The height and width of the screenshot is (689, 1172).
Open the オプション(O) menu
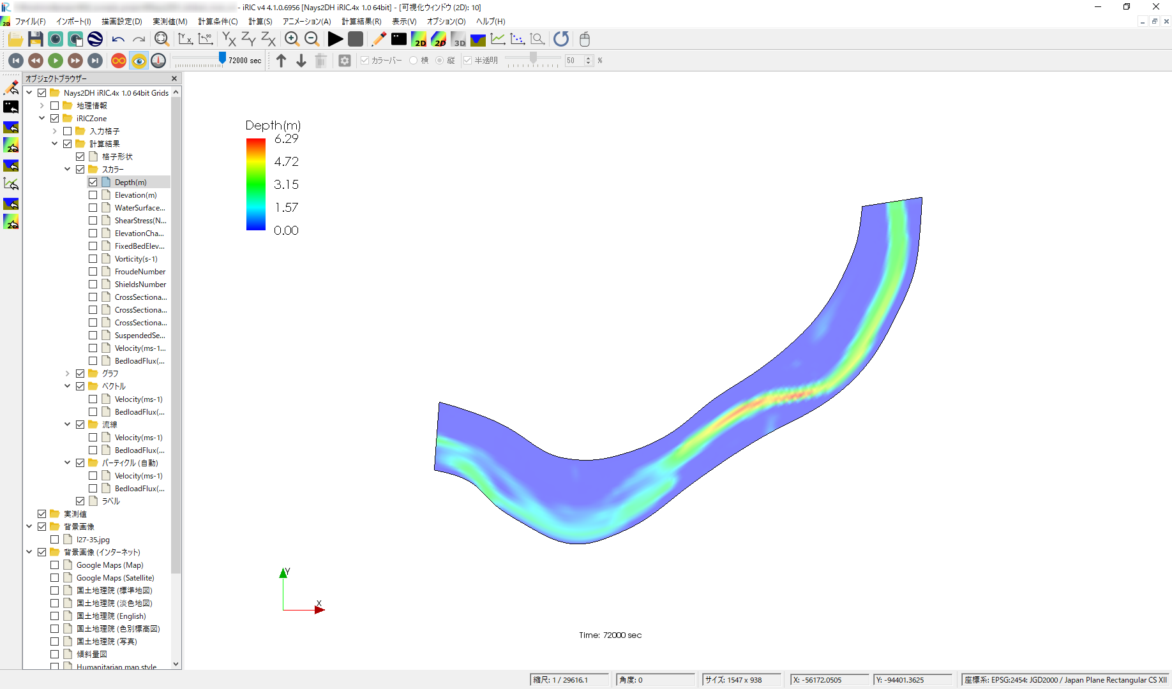(x=446, y=22)
